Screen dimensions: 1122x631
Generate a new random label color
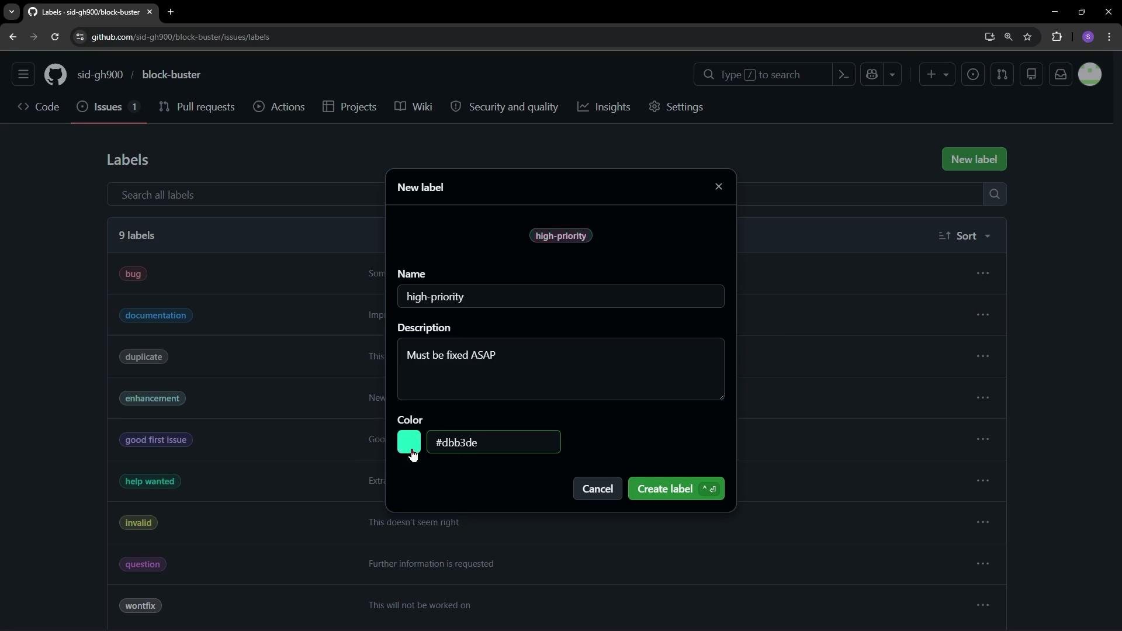(x=409, y=442)
